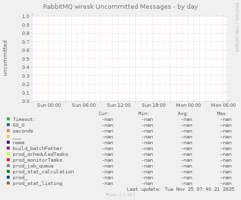Click the Last update timestamp text

click(x=180, y=189)
